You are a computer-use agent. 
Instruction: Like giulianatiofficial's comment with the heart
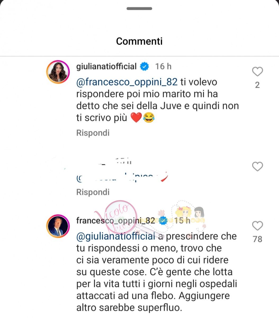click(x=257, y=72)
